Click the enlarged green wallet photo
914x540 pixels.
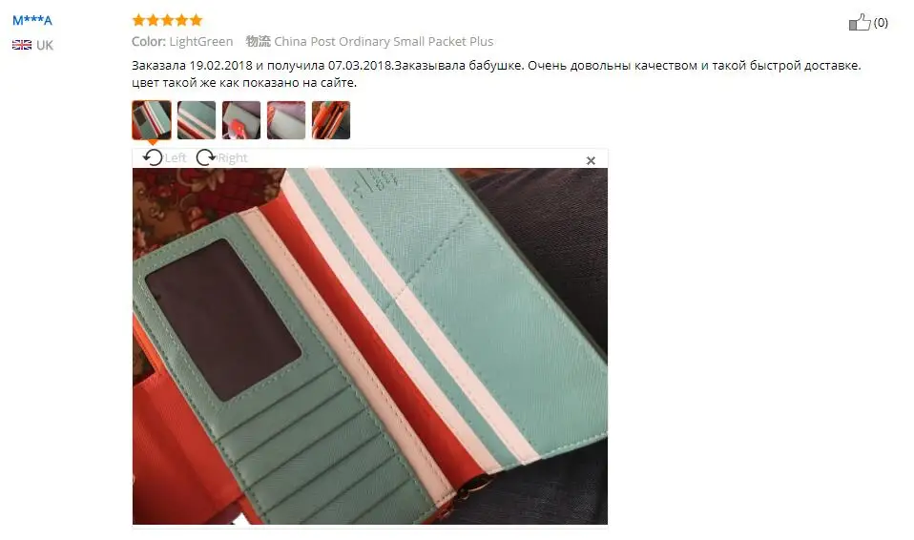[x=369, y=346]
